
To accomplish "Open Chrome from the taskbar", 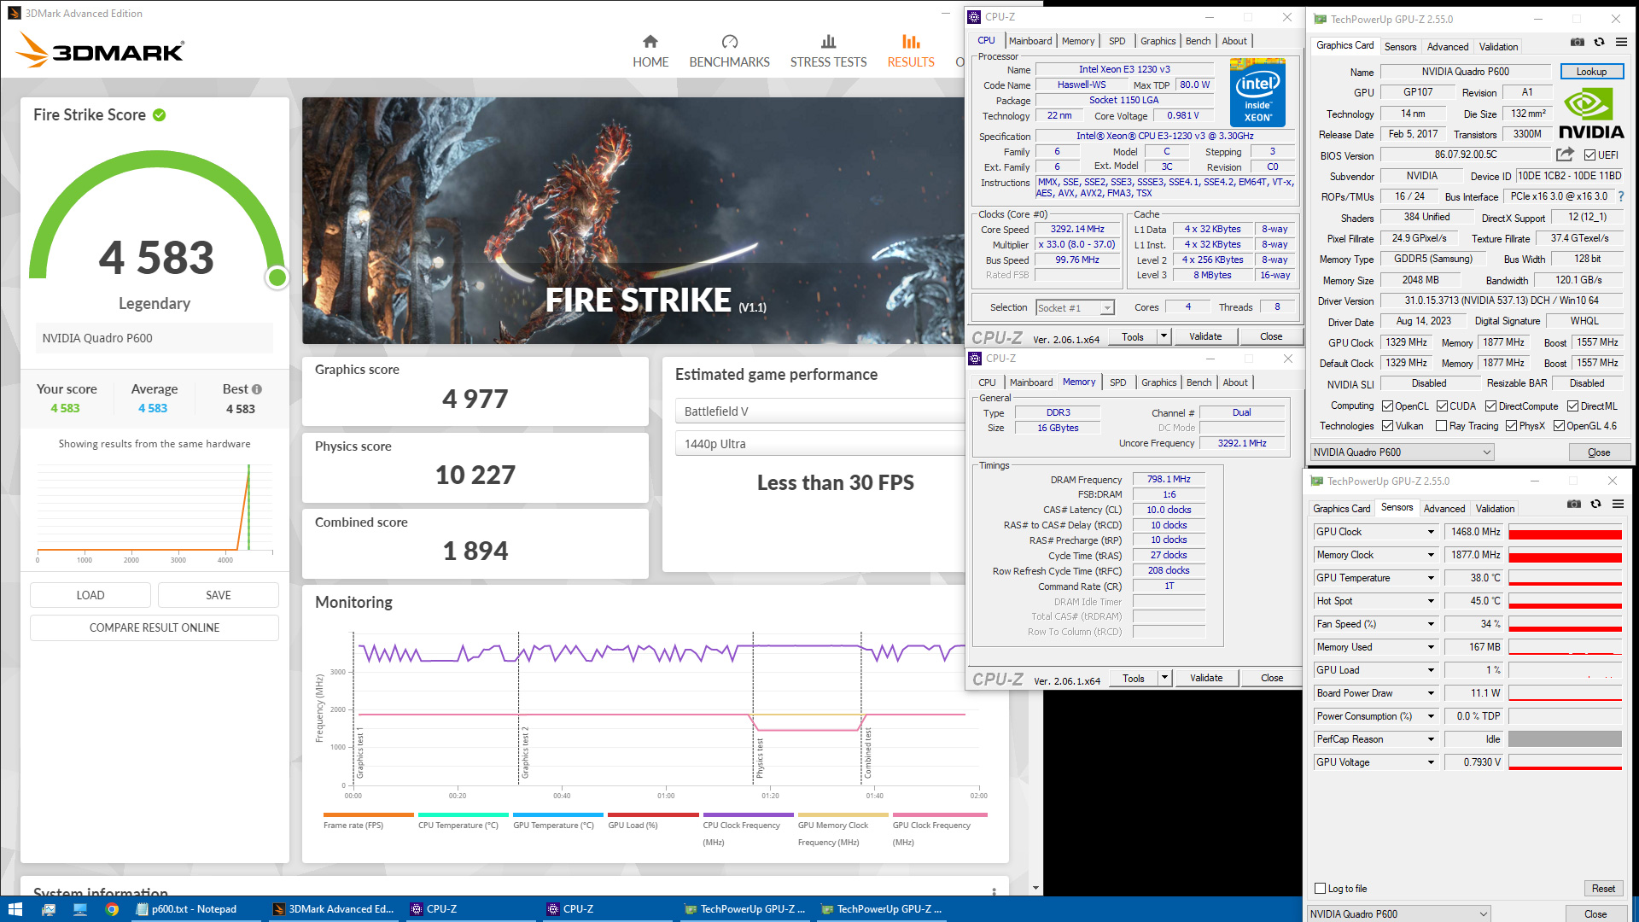I will pyautogui.click(x=112, y=909).
